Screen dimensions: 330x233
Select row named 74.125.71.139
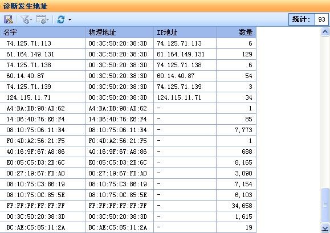128,87
